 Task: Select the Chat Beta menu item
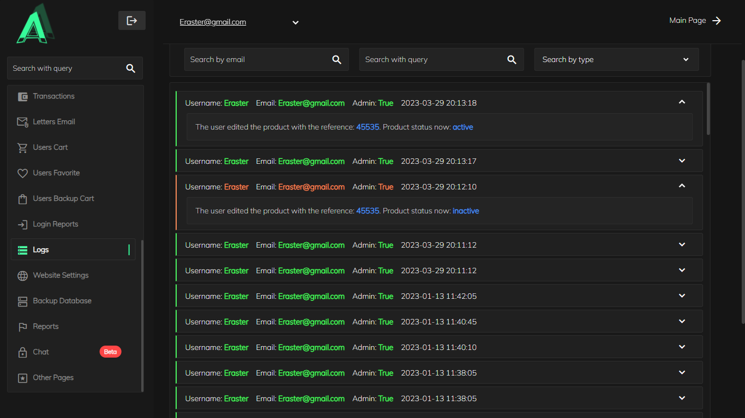pos(41,352)
